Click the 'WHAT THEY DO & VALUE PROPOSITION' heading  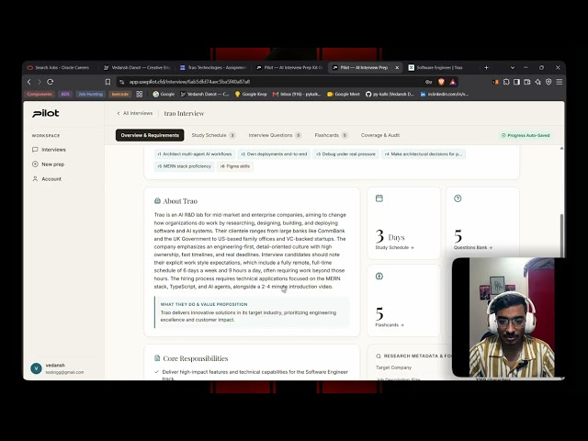(204, 304)
